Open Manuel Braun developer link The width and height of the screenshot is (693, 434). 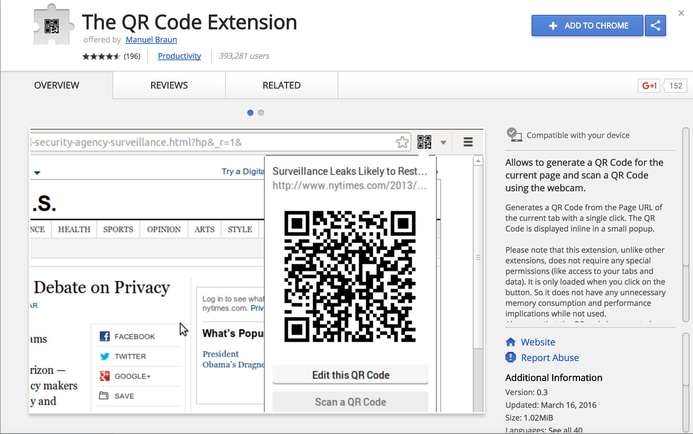[x=151, y=40]
